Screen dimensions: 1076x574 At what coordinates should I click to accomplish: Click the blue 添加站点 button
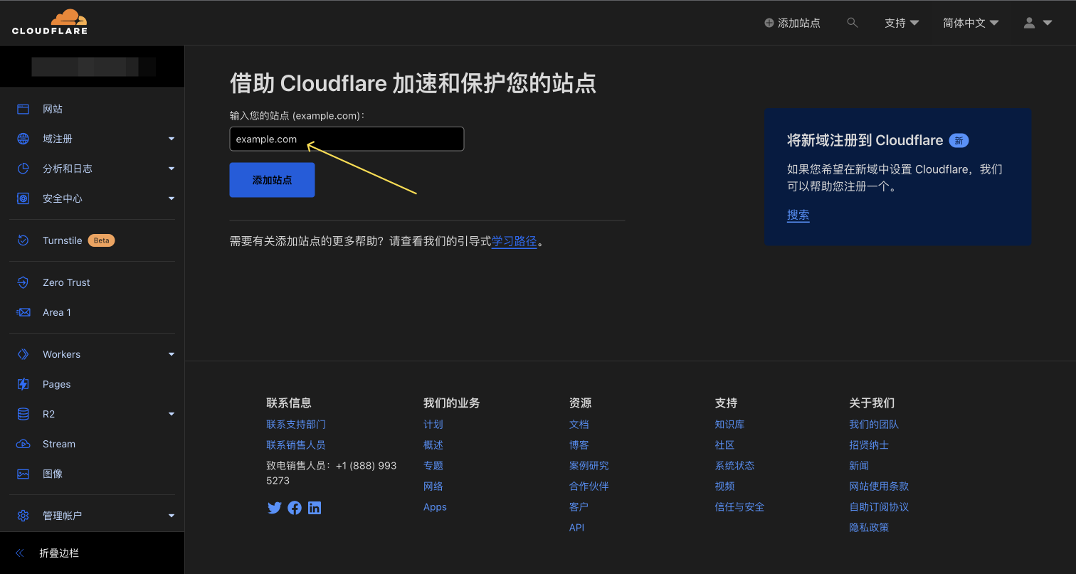(272, 180)
